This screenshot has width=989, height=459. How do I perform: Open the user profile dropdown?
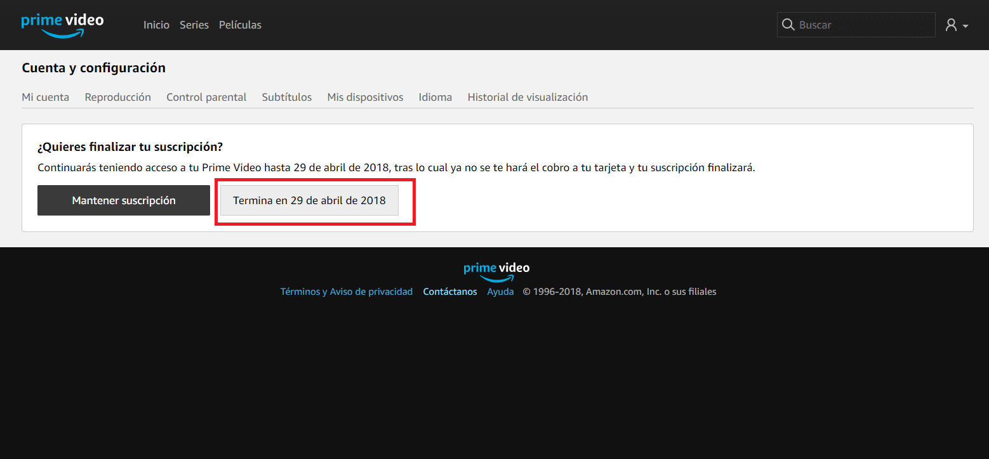[957, 25]
